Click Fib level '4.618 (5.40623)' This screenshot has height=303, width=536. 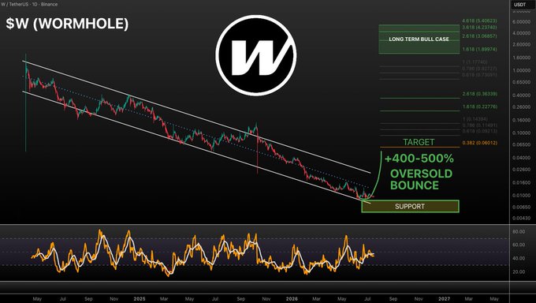pyautogui.click(x=479, y=21)
